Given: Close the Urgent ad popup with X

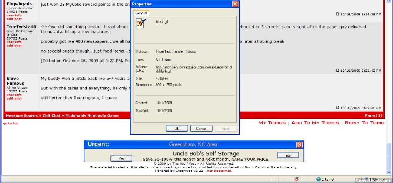Looking at the screenshot, I should (299, 145).
